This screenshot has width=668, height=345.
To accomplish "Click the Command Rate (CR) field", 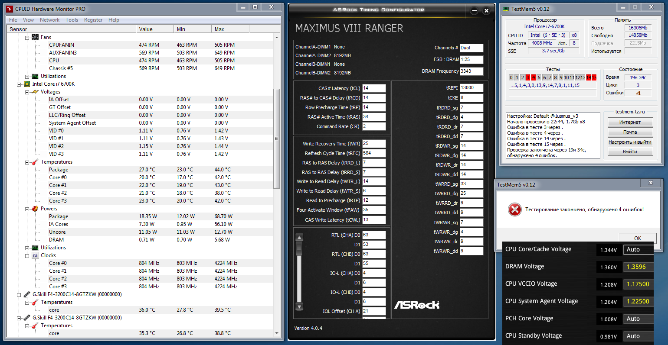I will (x=374, y=126).
